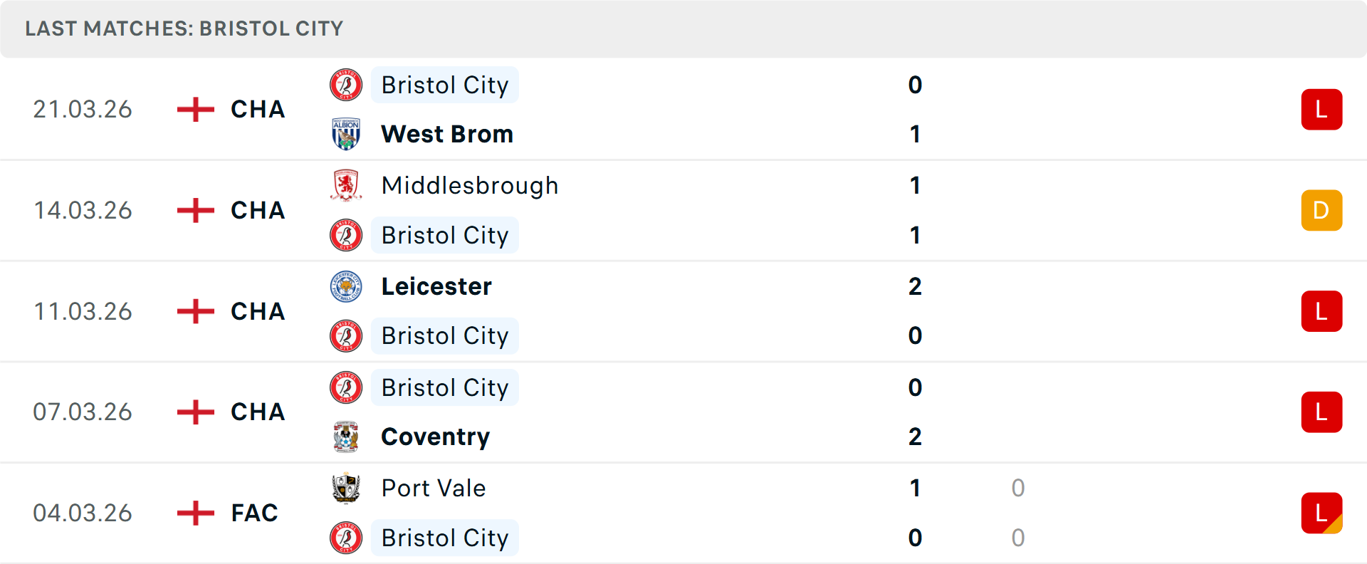Select the Leicester club crest
The width and height of the screenshot is (1367, 564).
pyautogui.click(x=347, y=286)
